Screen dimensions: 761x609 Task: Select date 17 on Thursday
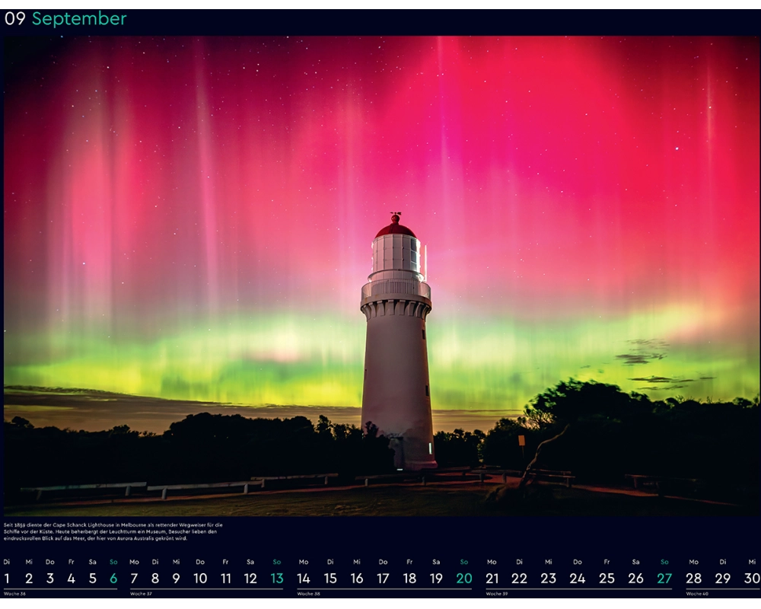pyautogui.click(x=383, y=579)
